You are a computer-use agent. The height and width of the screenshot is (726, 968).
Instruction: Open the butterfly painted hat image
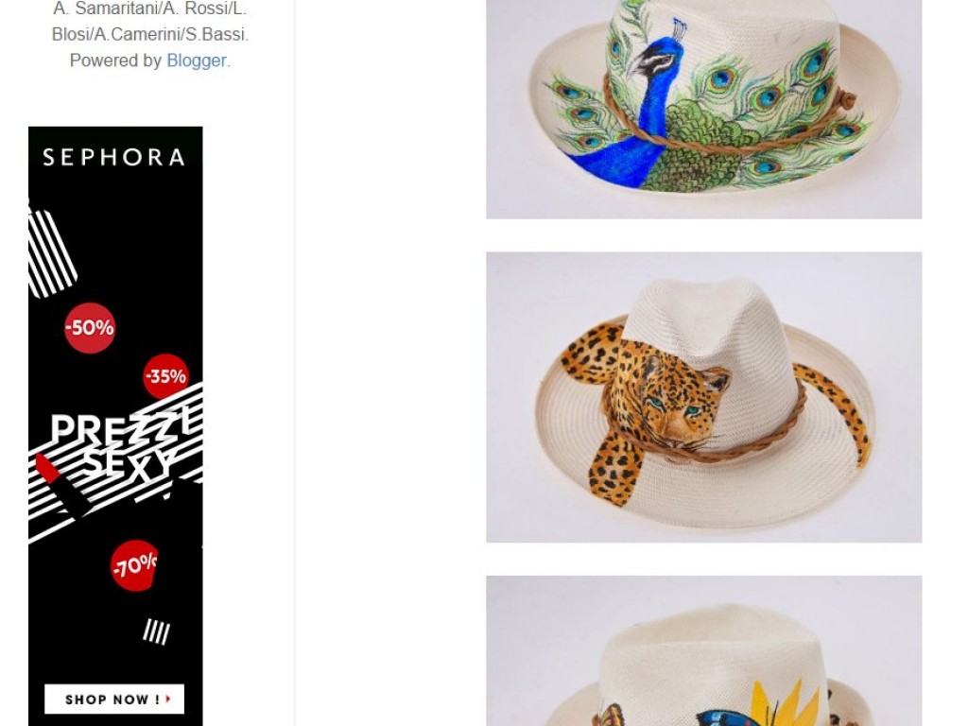pos(703,650)
